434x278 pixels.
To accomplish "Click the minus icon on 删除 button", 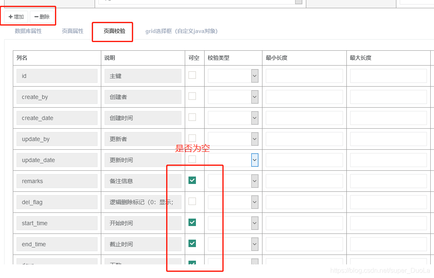I will pyautogui.click(x=37, y=17).
